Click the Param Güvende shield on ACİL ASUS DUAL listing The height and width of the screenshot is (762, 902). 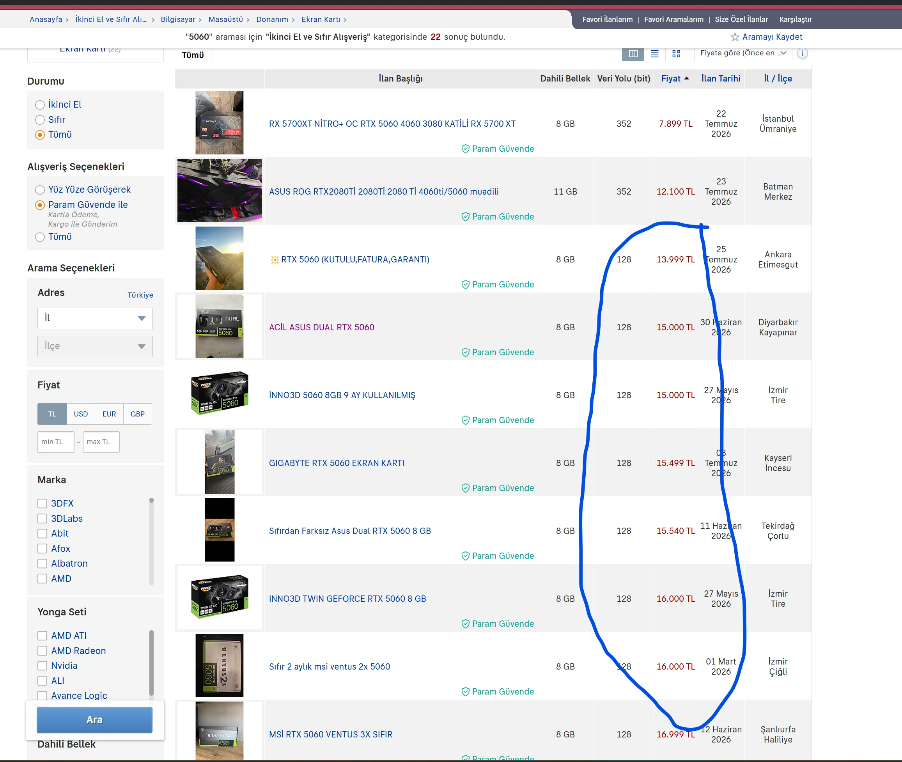tap(465, 352)
